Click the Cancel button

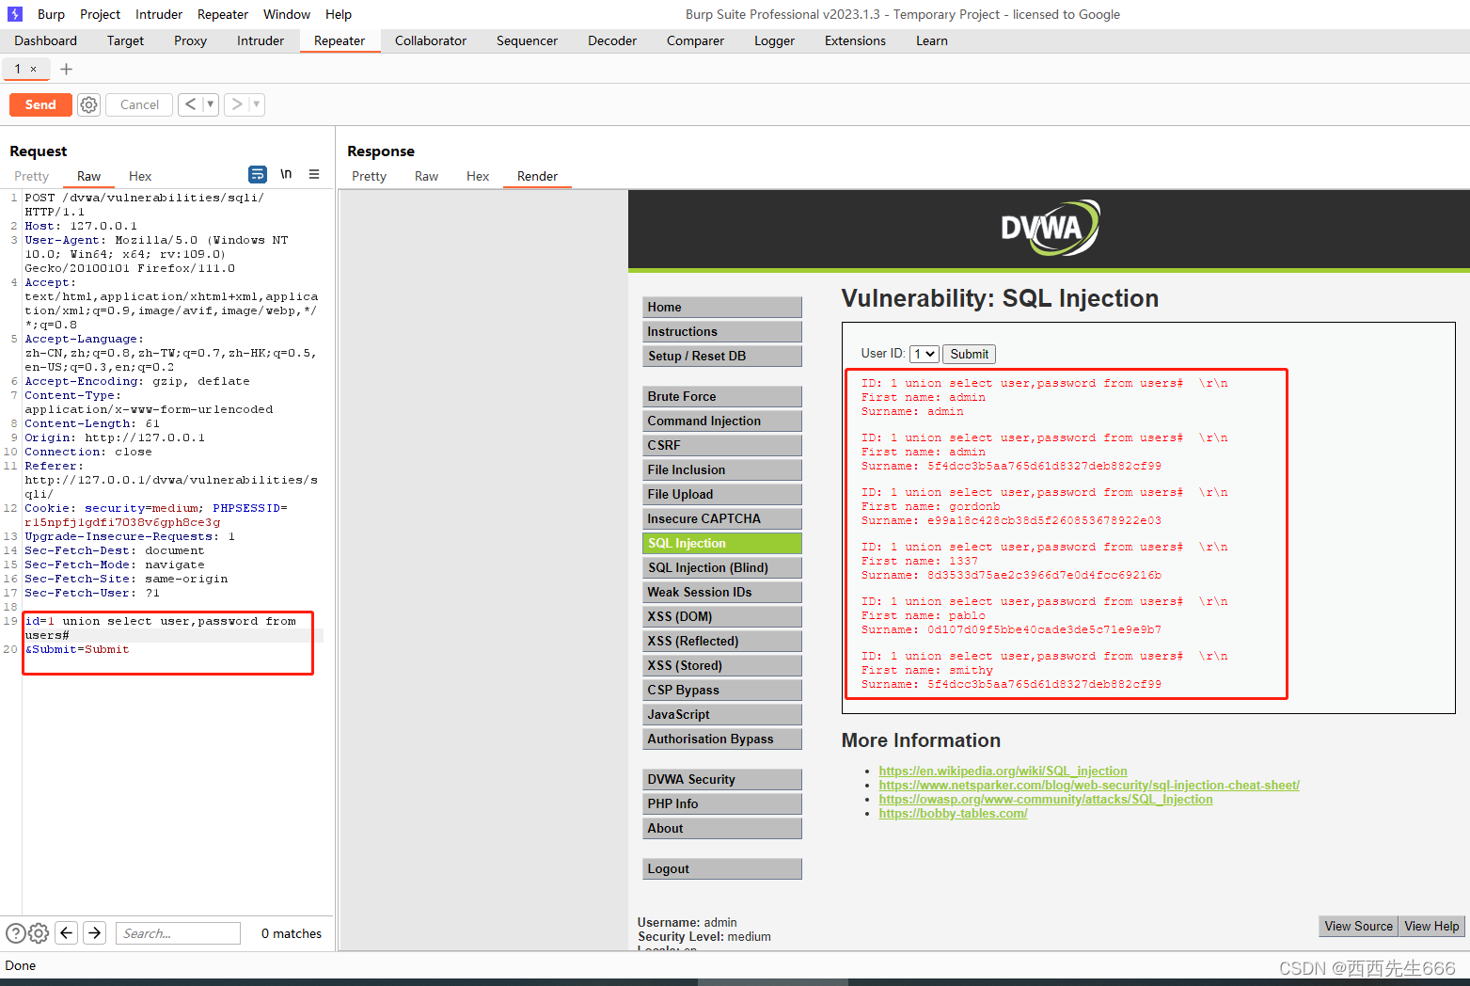coord(139,104)
